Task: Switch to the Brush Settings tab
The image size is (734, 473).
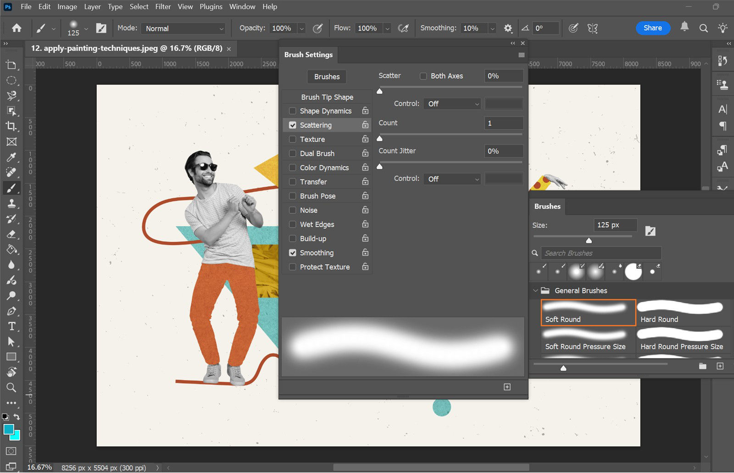Action: click(x=308, y=54)
